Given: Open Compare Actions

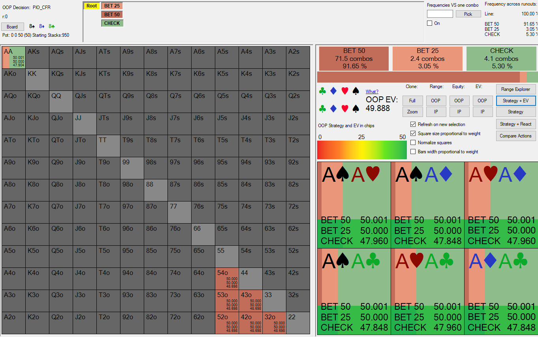Looking at the screenshot, I should (516, 136).
